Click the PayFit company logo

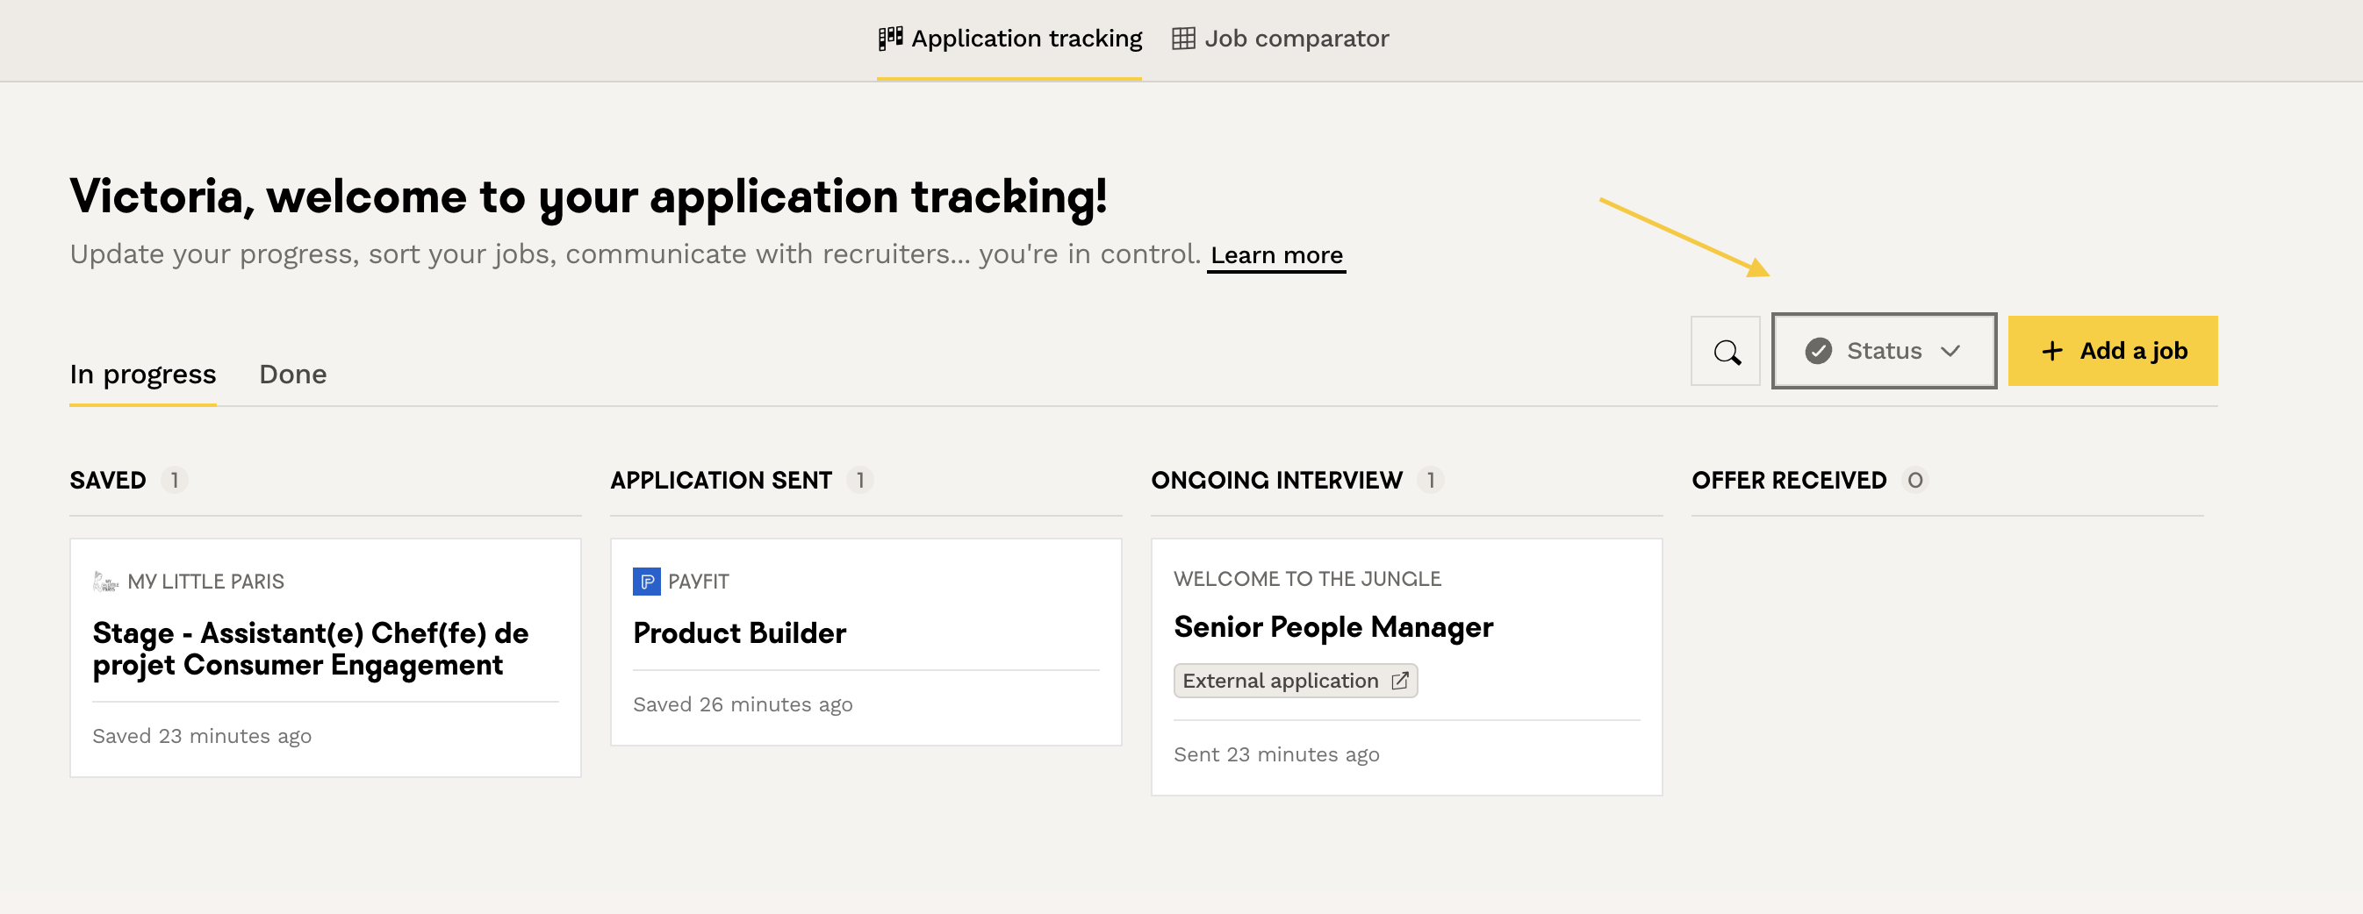[646, 582]
